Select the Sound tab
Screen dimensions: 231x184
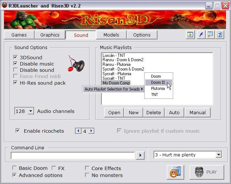81,35
